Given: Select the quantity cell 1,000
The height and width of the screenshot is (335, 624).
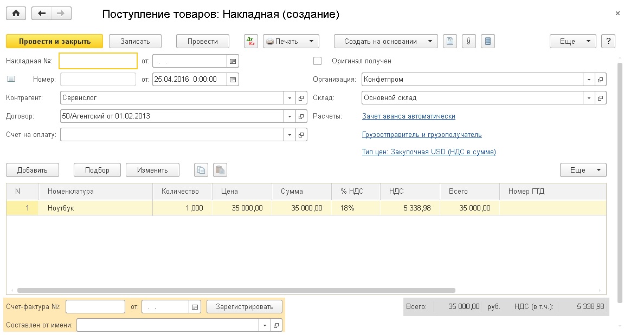Looking at the screenshot, I should 182,208.
